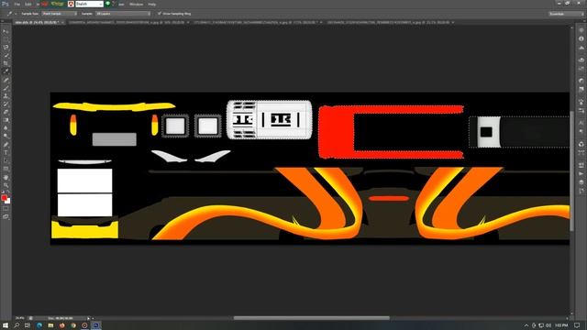
Task: Close the active first document tab
Action: pos(62,22)
